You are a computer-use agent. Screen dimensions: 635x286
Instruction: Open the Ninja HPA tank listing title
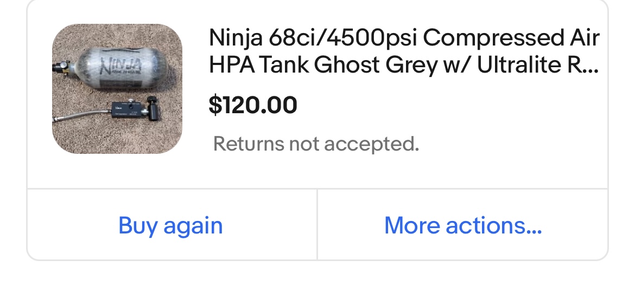click(404, 51)
